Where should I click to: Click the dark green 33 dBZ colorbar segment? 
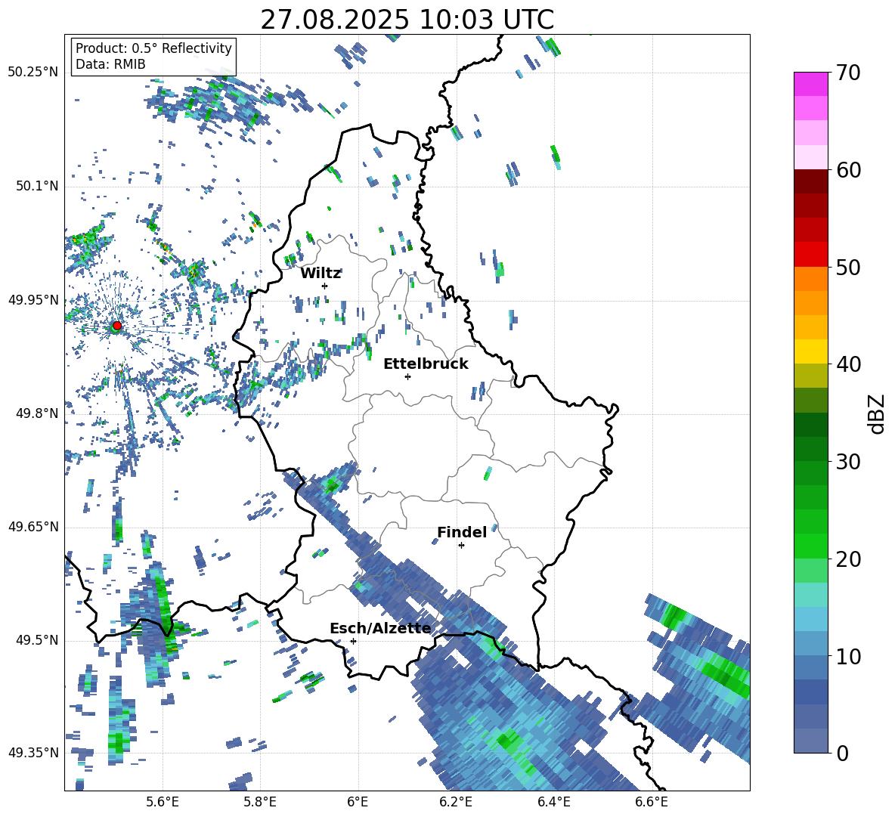click(x=810, y=425)
